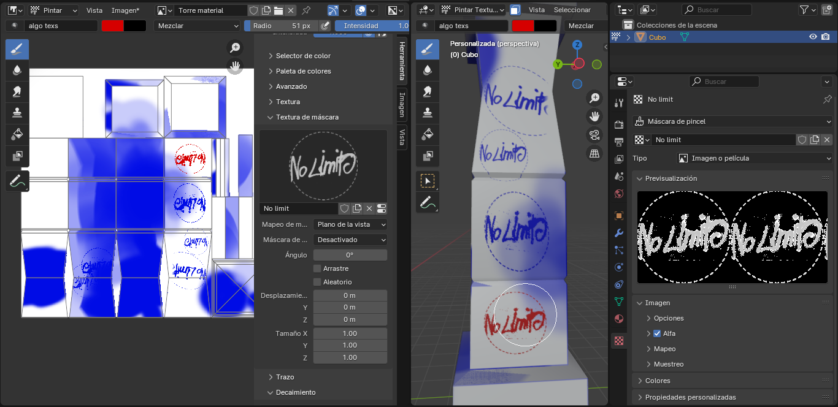The height and width of the screenshot is (407, 838).
Task: Click the red brush color swatch
Action: pos(112,26)
